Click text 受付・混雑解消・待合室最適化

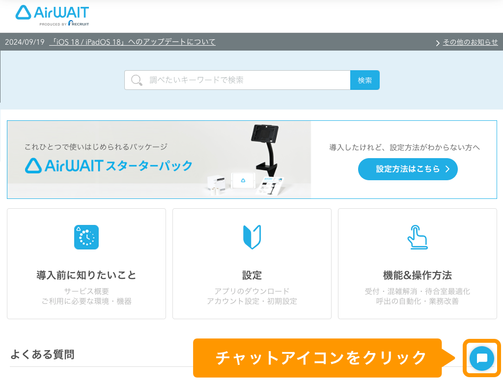point(418,291)
